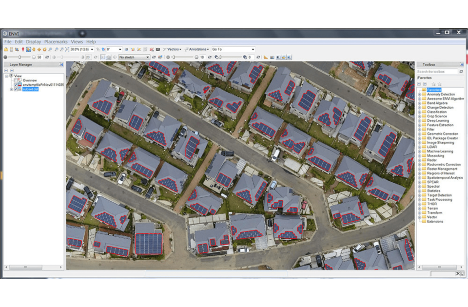Click the Annotations toolbar button
Image resolution: width=468 pixels, height=307 pixels.
click(198, 49)
